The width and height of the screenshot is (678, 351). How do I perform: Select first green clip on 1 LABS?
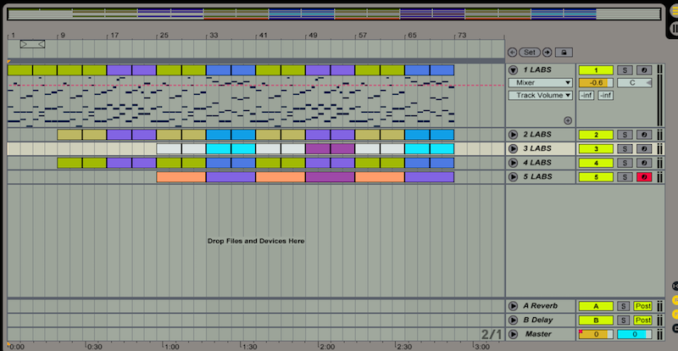[19, 70]
